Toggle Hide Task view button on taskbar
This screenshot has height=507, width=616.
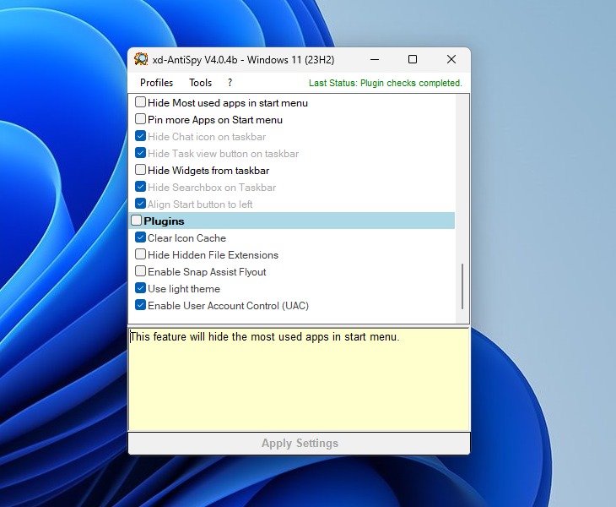click(x=141, y=153)
